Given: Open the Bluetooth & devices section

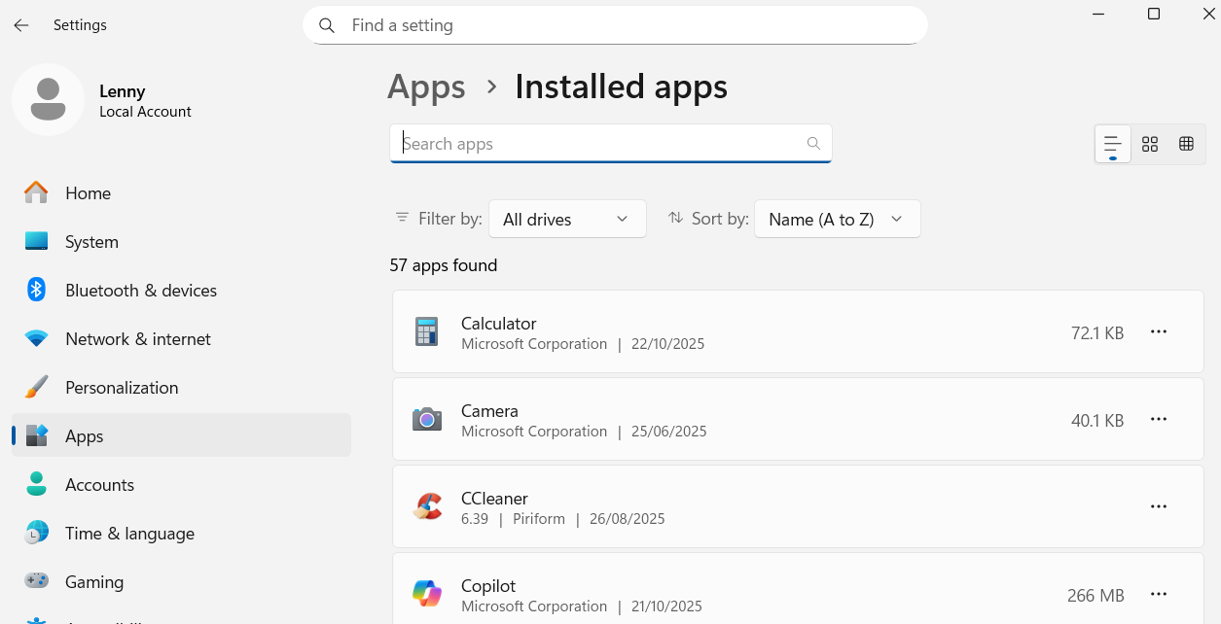Looking at the screenshot, I should 140,291.
